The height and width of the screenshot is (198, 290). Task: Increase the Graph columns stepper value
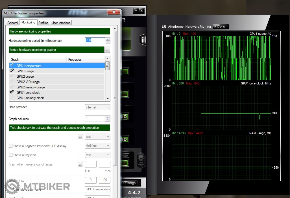coord(108,117)
